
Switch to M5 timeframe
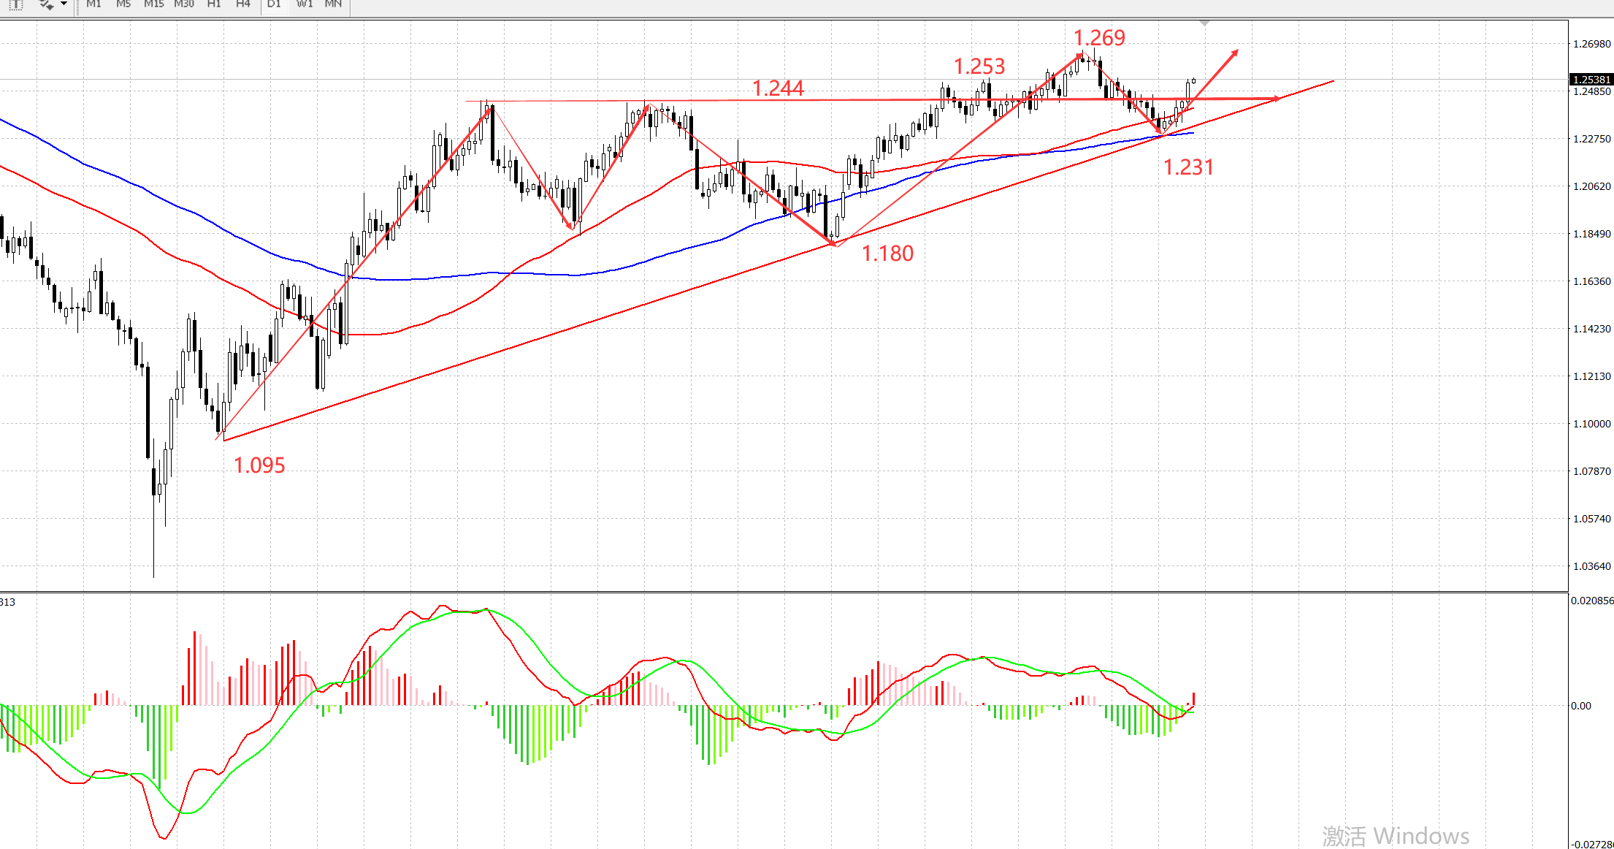click(123, 4)
